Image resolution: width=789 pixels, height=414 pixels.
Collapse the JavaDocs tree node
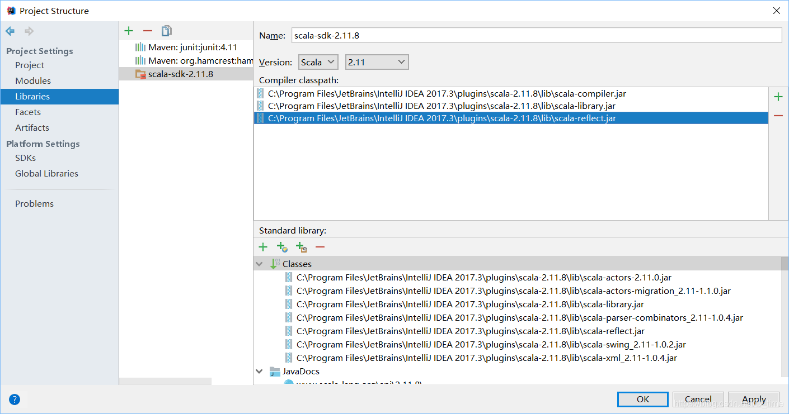259,371
